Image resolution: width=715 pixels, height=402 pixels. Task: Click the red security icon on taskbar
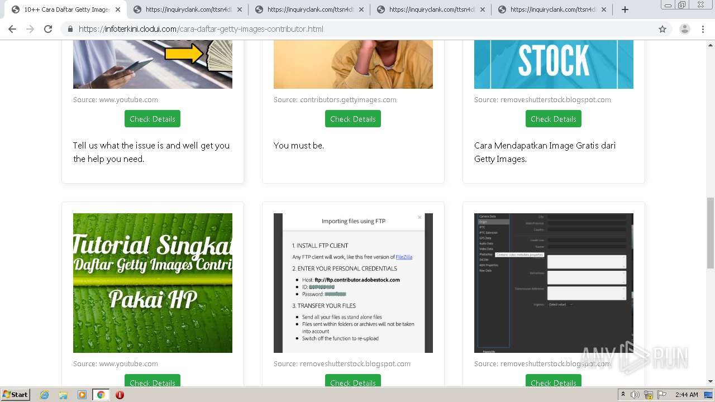120,395
